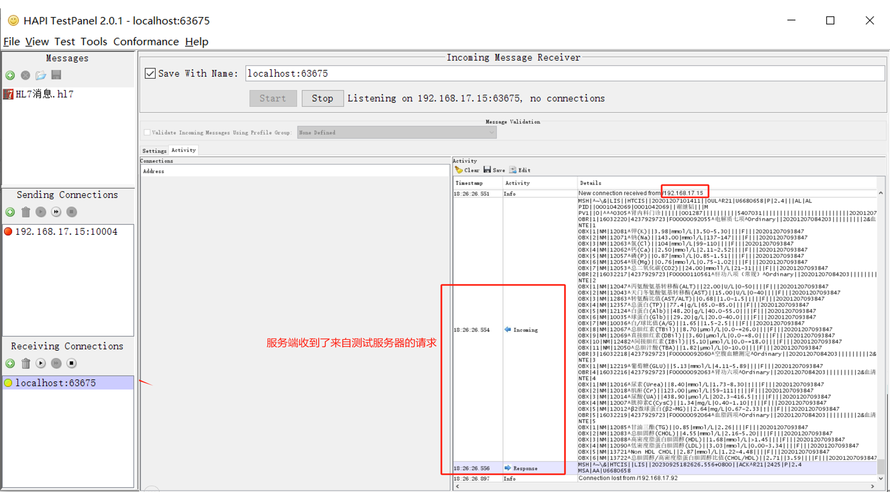Enable Validate Incoming Messages Using Profile Group

click(x=147, y=132)
